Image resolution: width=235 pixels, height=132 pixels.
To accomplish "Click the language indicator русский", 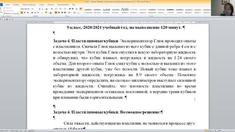I will click(x=31, y=131).
